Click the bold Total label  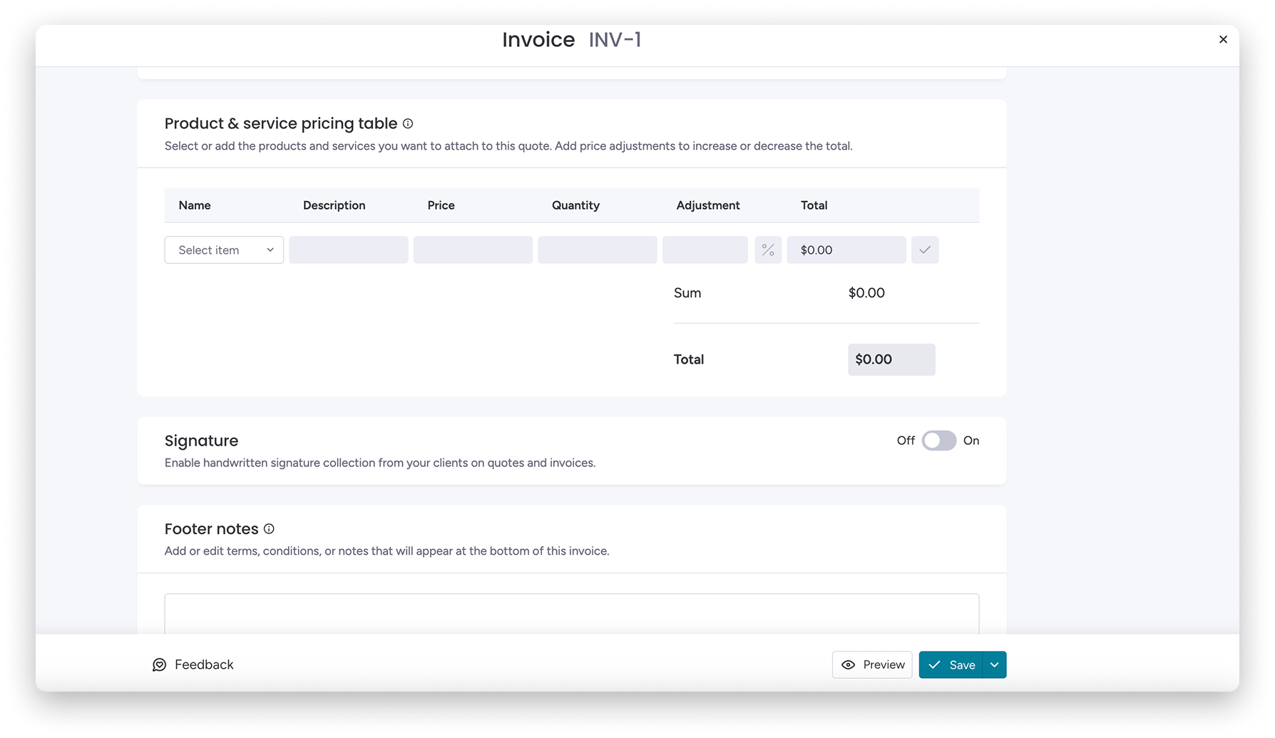pos(689,359)
